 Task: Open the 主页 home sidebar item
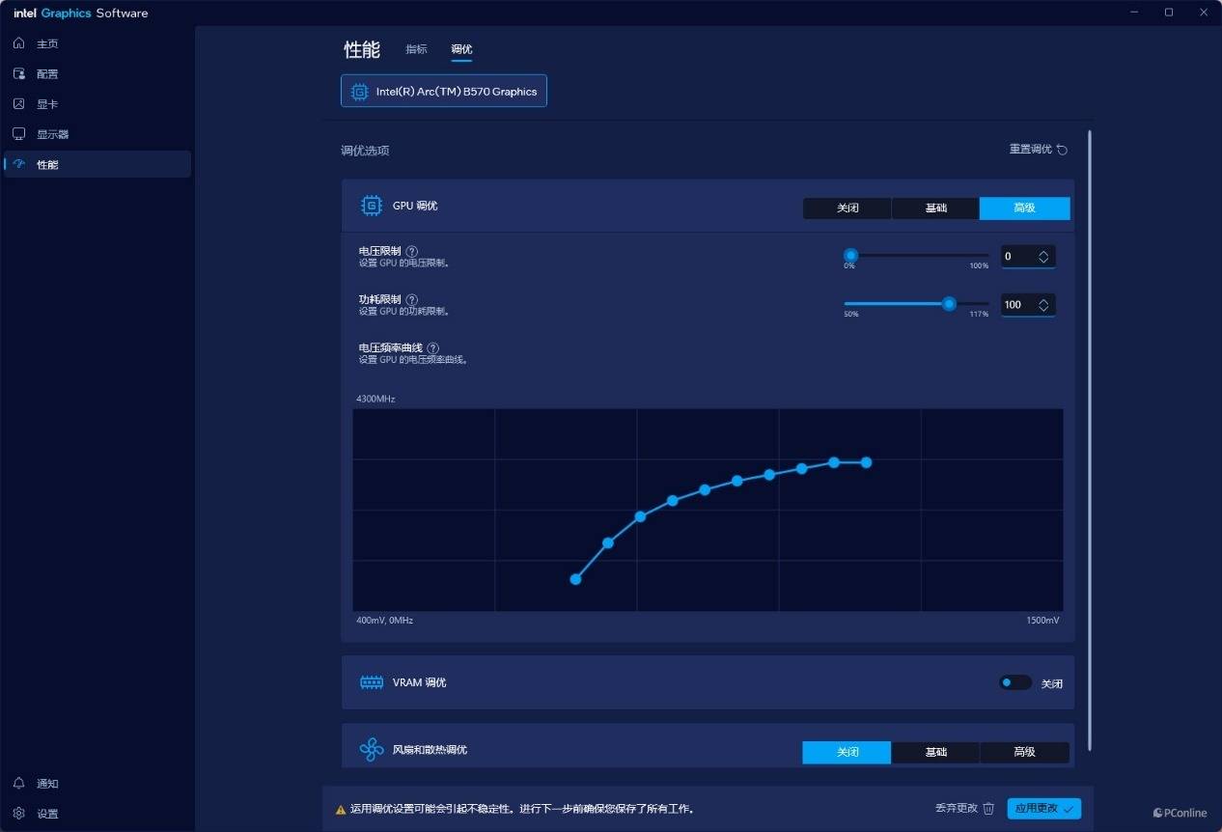pos(97,43)
